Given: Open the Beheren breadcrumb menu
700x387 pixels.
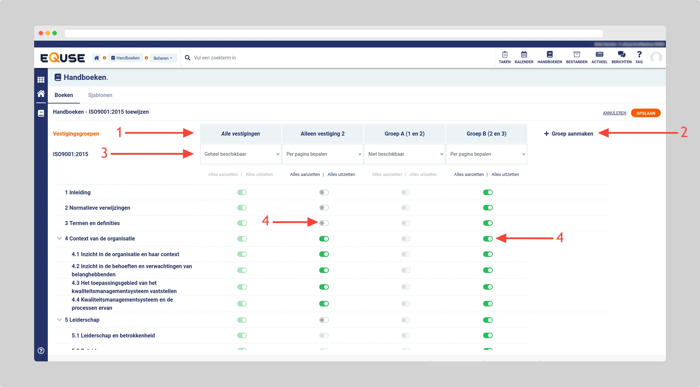Looking at the screenshot, I should 163,58.
